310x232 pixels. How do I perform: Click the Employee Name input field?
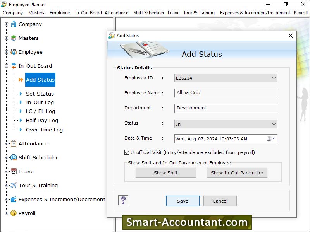coord(226,93)
